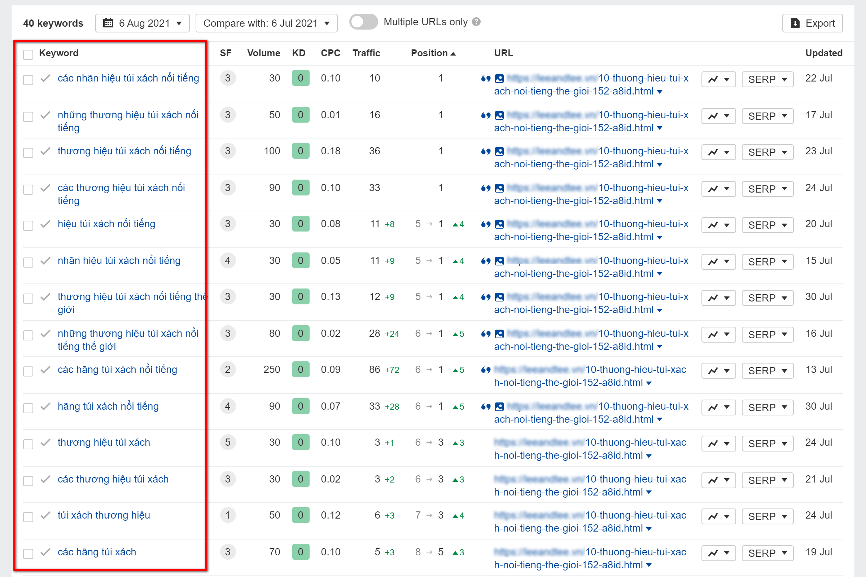The image size is (866, 577).
Task: Open keyword link túi xách thương hiệu
Action: pos(104,516)
